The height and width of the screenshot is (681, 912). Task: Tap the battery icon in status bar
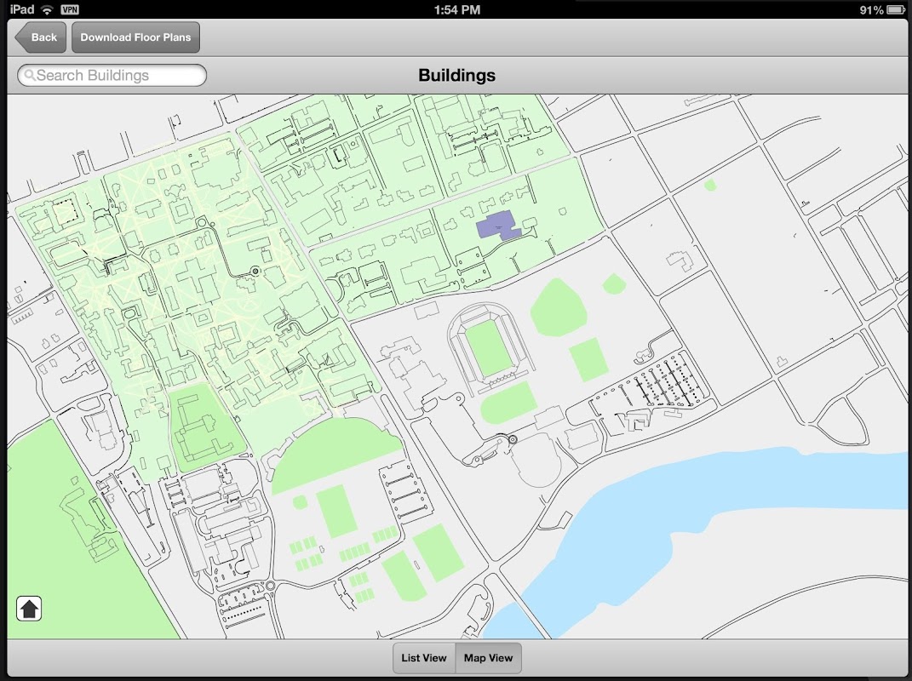point(897,10)
